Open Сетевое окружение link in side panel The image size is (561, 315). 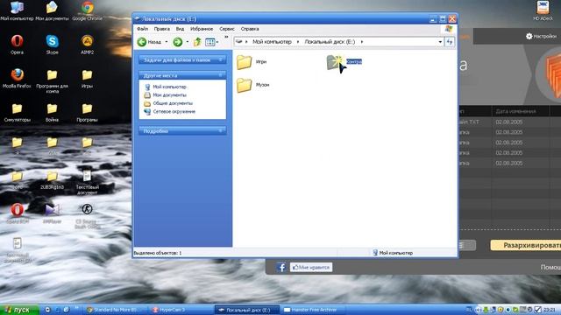click(x=174, y=111)
